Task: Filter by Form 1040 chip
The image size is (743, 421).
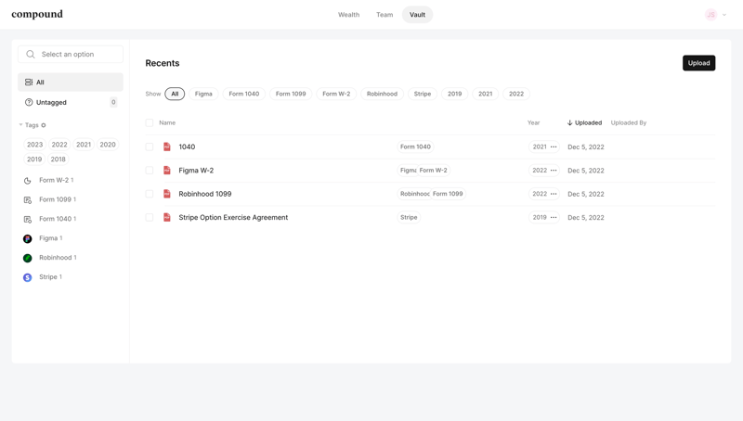Action: (244, 94)
